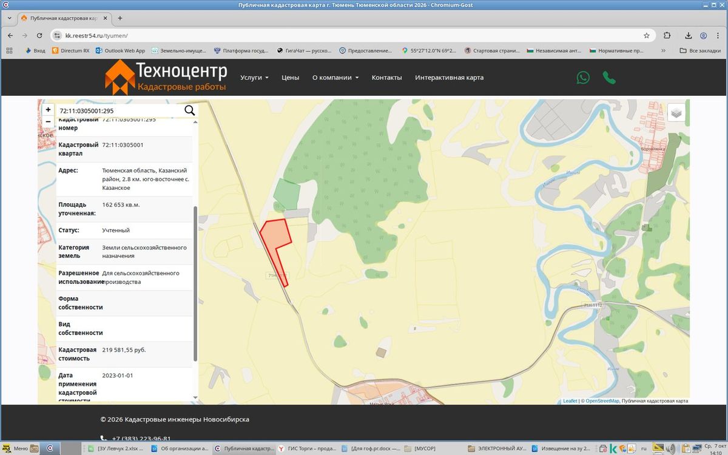Reload the current page

(39, 36)
